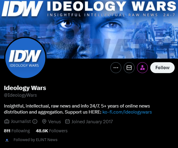Screen dimensions: 178x148
Task: Click the calendar icon by Joined date
Action: pos(67,121)
